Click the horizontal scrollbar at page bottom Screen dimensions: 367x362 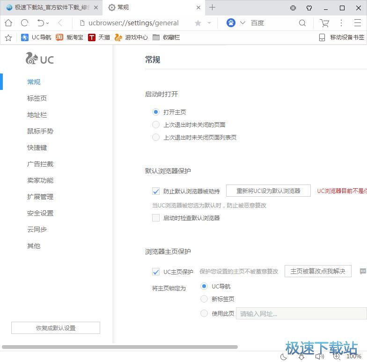(120, 347)
